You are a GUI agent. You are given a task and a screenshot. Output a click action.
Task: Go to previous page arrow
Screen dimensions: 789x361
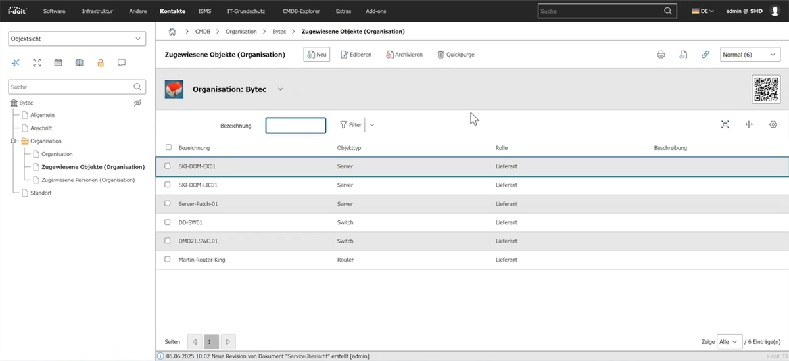coord(195,342)
